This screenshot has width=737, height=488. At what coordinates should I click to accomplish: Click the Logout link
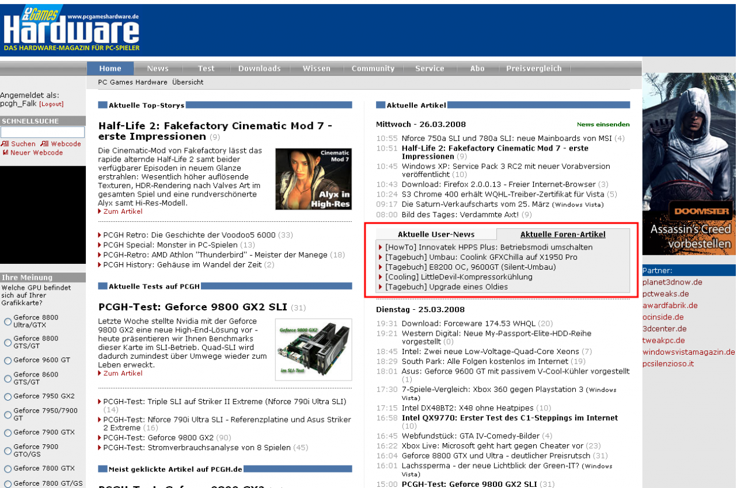coord(51,105)
